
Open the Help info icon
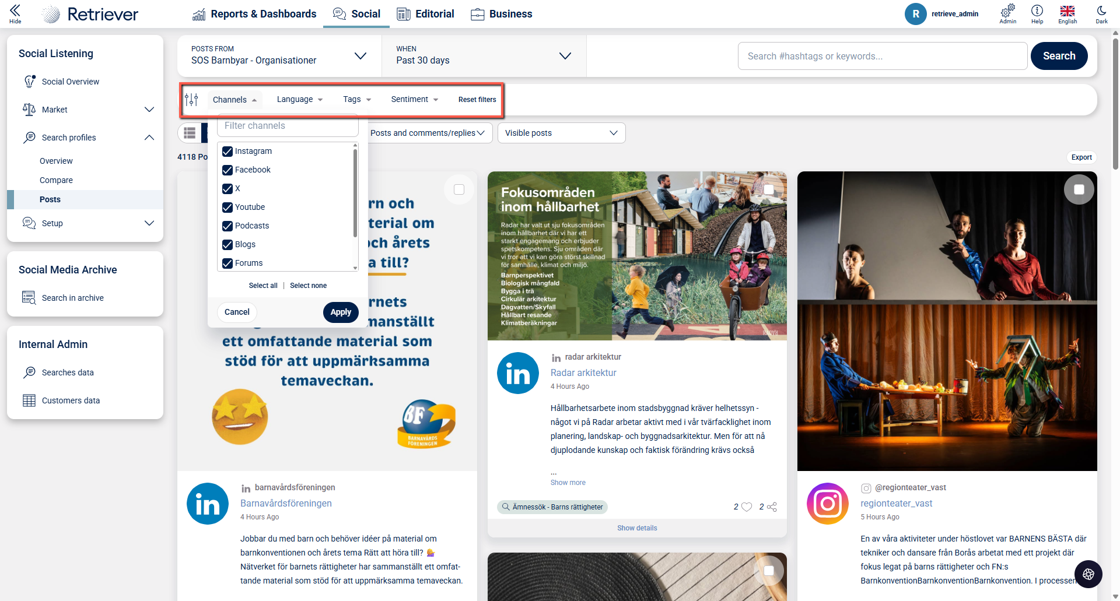coord(1037,13)
